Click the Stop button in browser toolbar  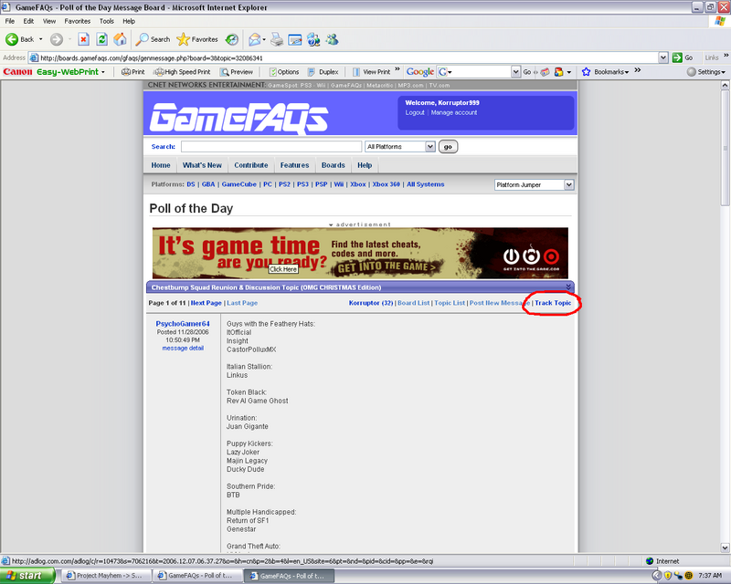(83, 39)
